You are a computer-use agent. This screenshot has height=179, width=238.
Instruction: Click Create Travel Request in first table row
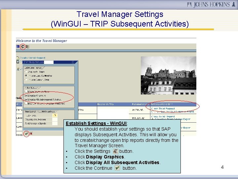point(163,108)
